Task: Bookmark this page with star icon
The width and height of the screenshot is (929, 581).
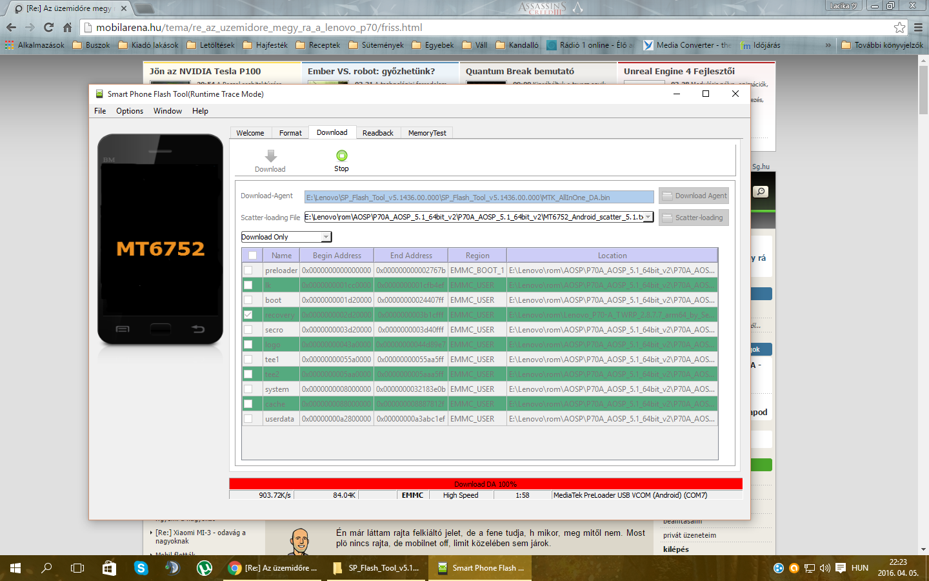Action: [899, 27]
